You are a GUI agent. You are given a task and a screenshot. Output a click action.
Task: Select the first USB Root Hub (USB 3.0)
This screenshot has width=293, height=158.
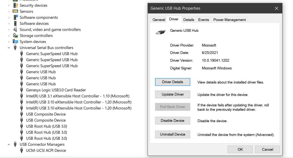point(46,126)
